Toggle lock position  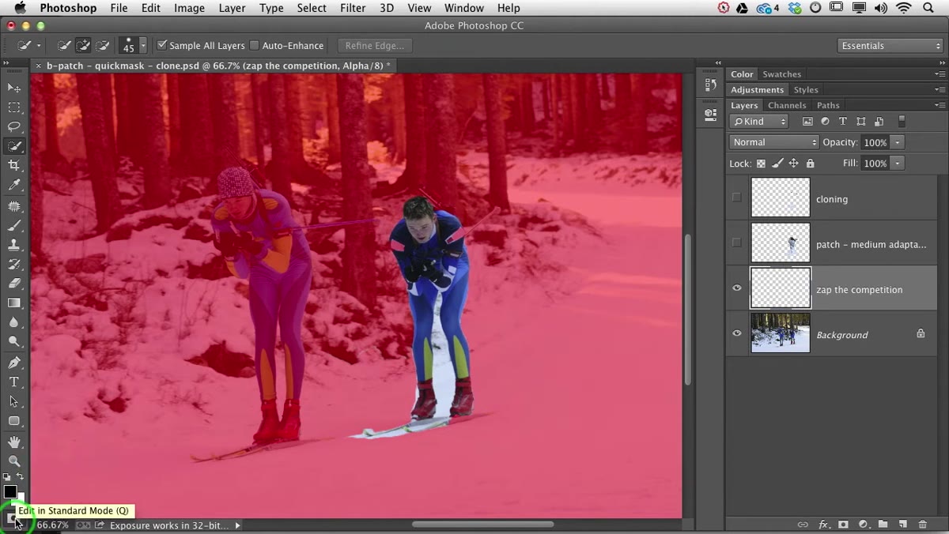[x=794, y=164]
